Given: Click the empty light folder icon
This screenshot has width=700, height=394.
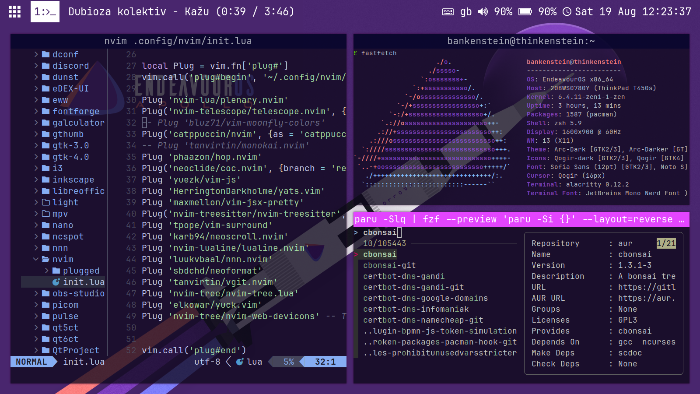Looking at the screenshot, I should [x=46, y=202].
